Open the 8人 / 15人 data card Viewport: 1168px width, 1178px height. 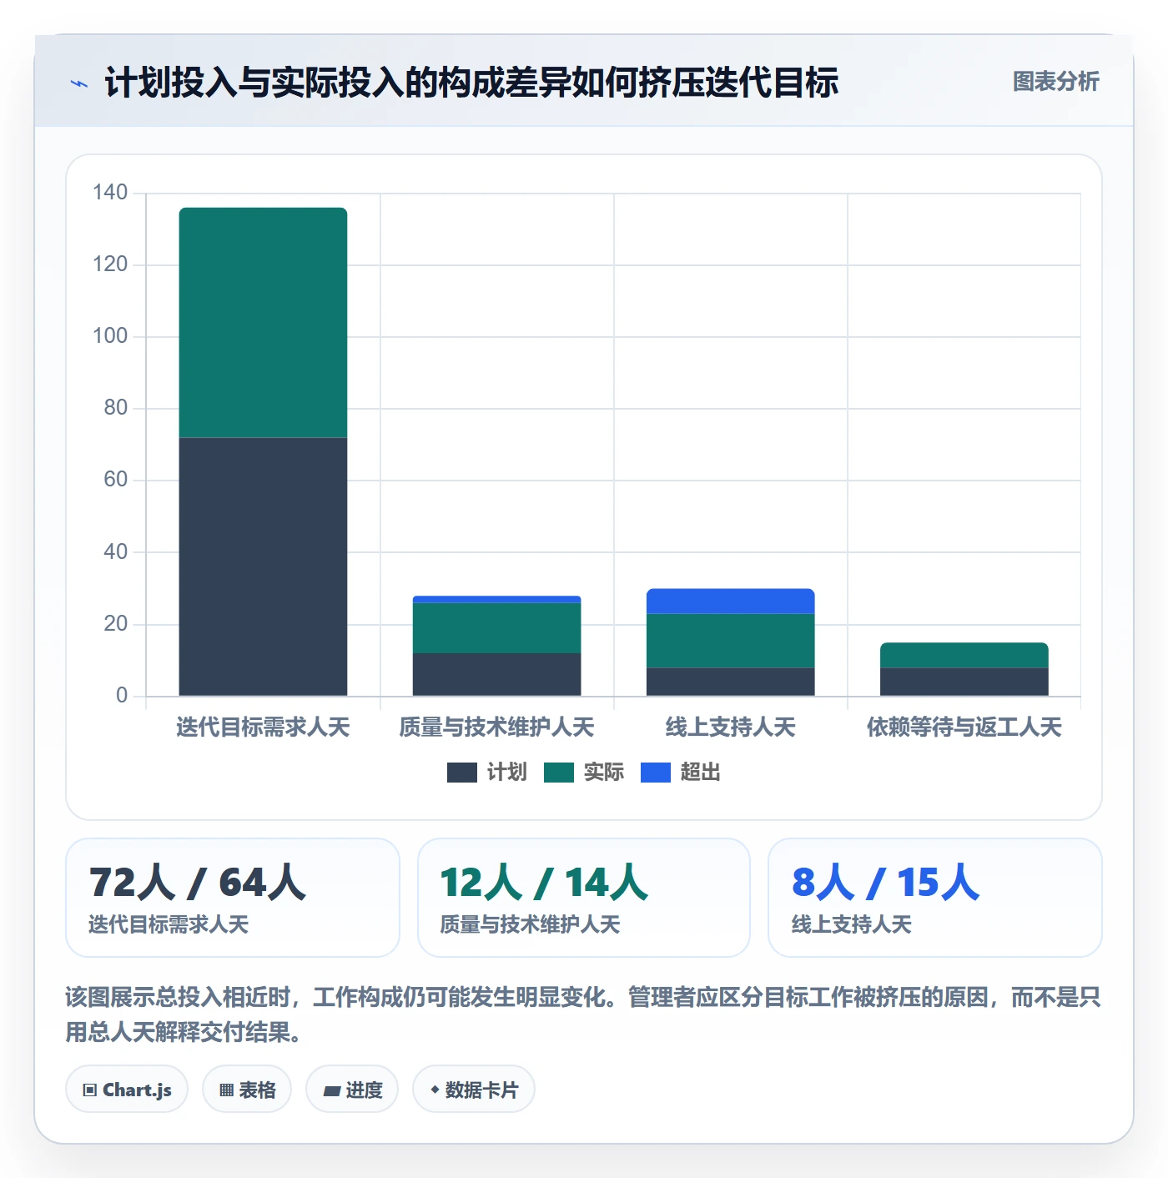[935, 898]
